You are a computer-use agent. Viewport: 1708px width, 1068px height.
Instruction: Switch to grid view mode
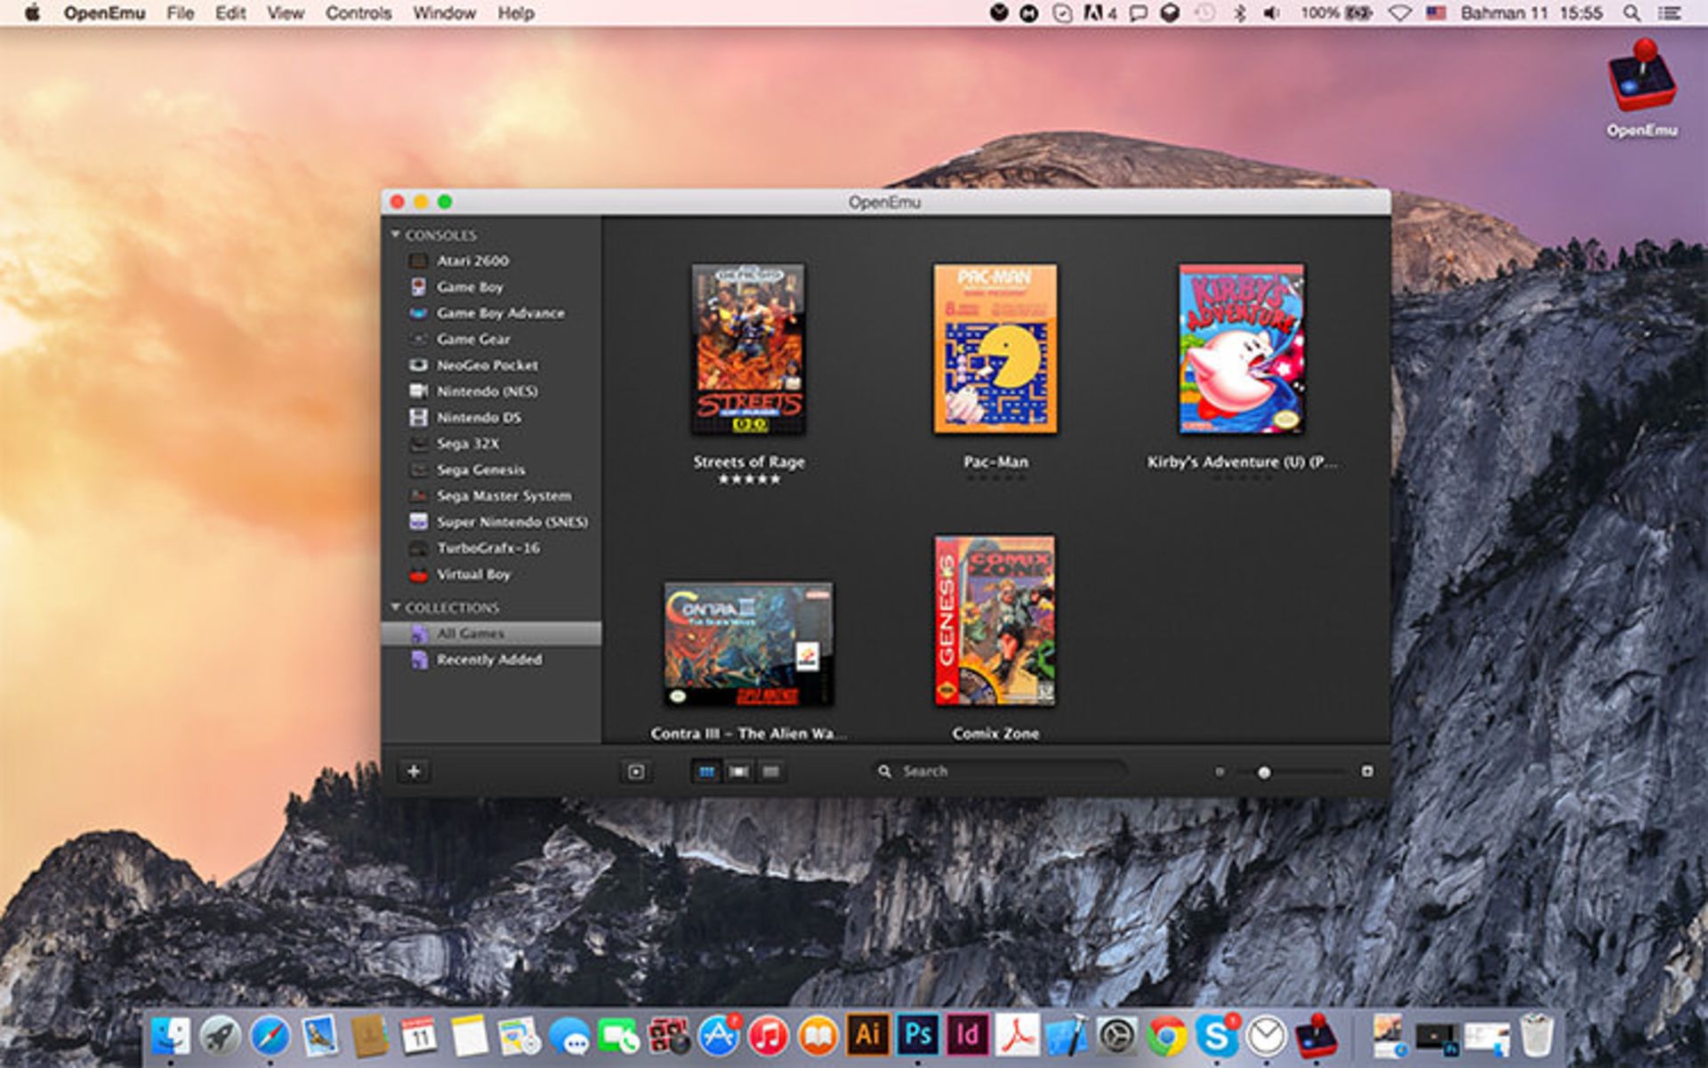(707, 771)
